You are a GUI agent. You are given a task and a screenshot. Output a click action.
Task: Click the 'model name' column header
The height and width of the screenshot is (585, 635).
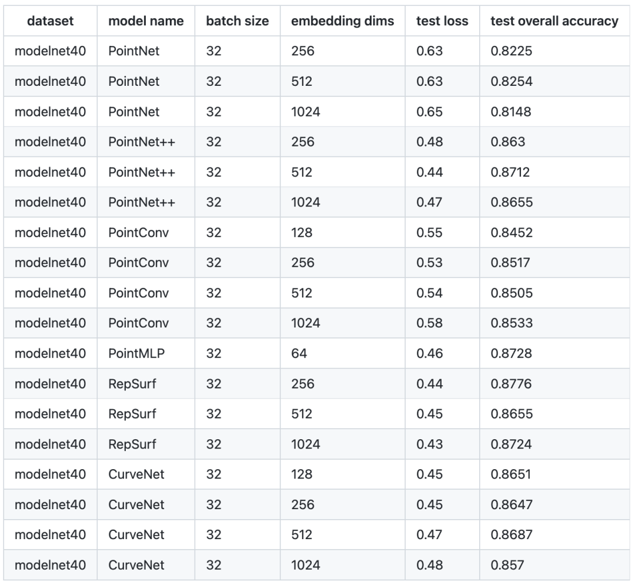pos(146,21)
